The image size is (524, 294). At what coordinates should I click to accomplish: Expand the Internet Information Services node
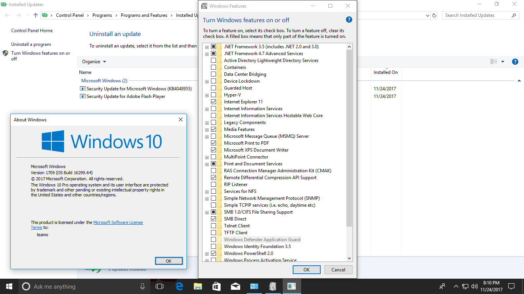click(x=207, y=109)
